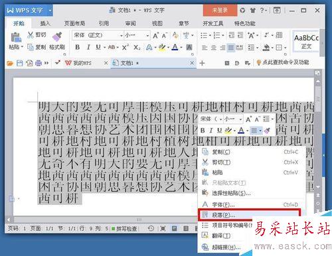Add new document tab with plus
Image resolution: width=332 pixels, height=256 pixels.
click(x=202, y=63)
